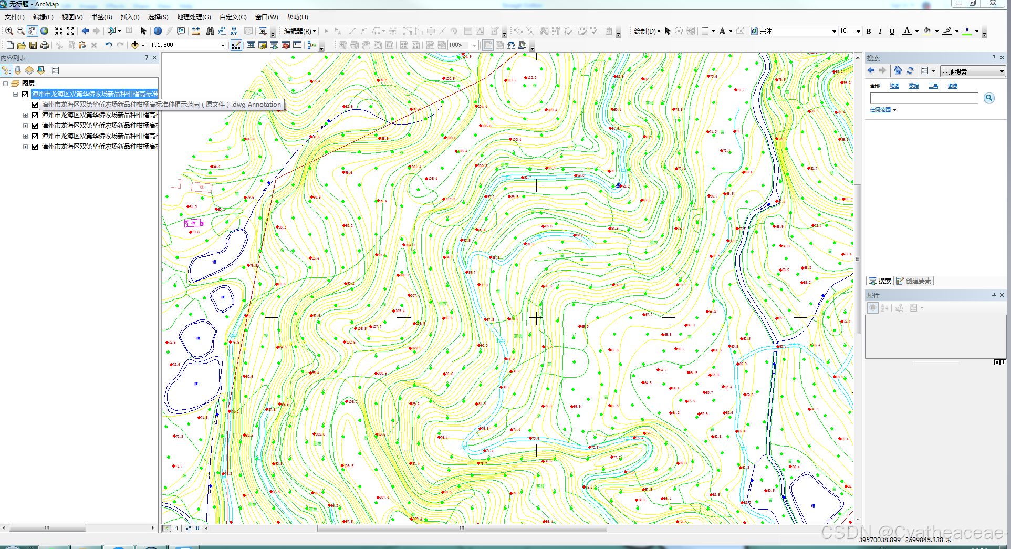The image size is (1011, 549).
Task: Click the Add Data button icon
Action: click(135, 45)
